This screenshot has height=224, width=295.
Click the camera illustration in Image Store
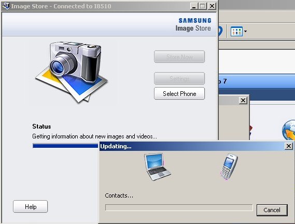[x=72, y=72]
